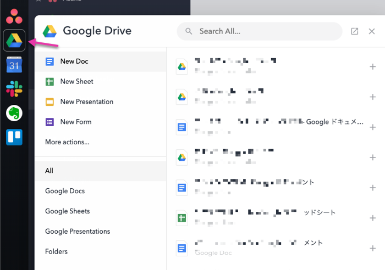Open Slack from the sidebar
Image resolution: width=385 pixels, height=270 pixels.
pos(14,89)
